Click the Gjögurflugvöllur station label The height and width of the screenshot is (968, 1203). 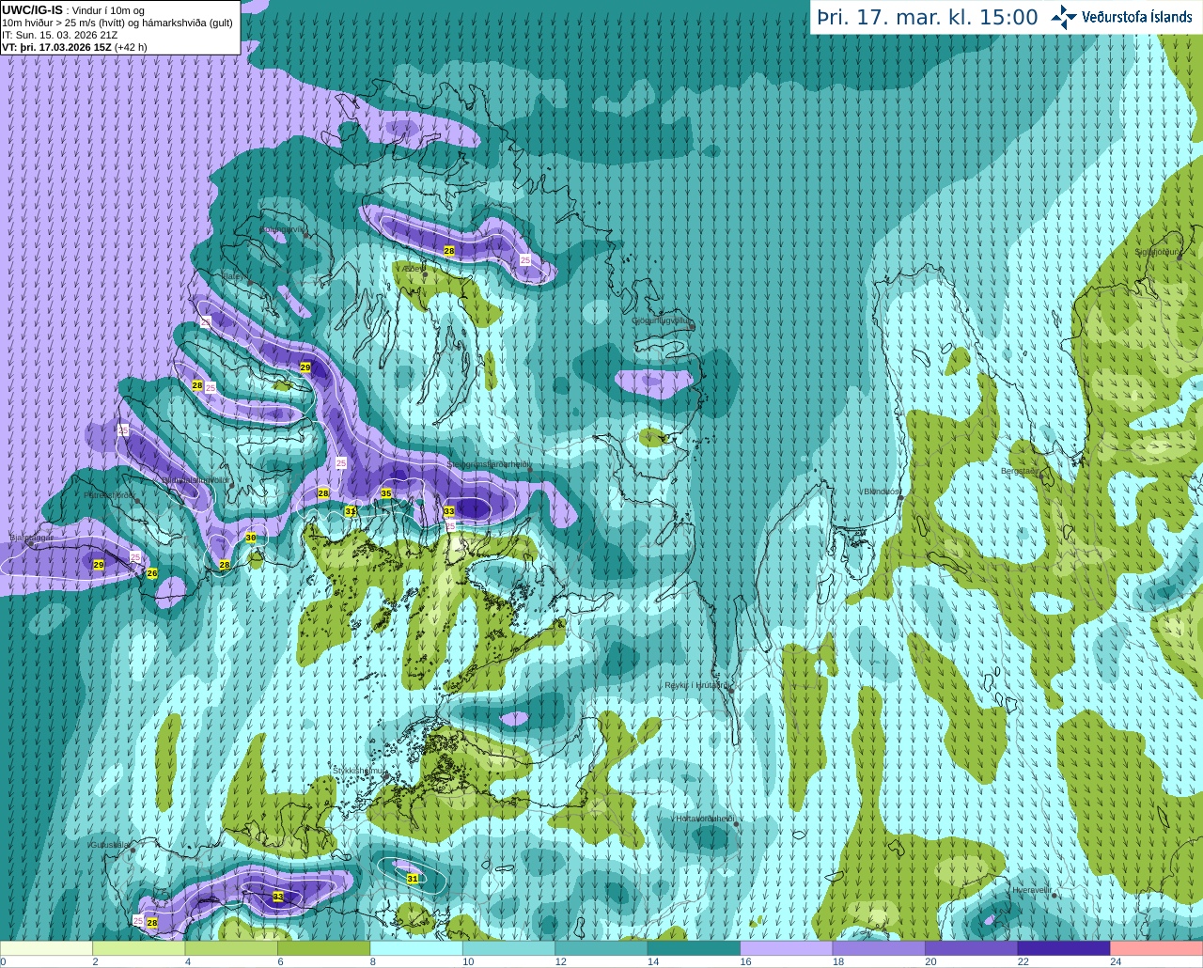(x=662, y=320)
